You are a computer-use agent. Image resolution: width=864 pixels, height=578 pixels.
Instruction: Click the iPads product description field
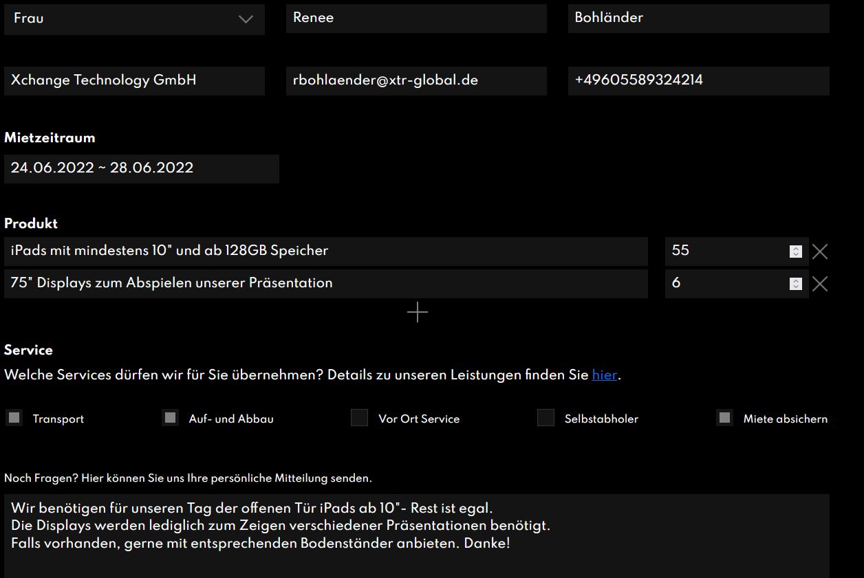(325, 252)
